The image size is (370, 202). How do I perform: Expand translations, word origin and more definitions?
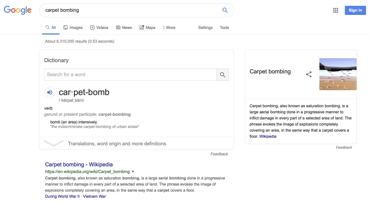[x=117, y=144]
